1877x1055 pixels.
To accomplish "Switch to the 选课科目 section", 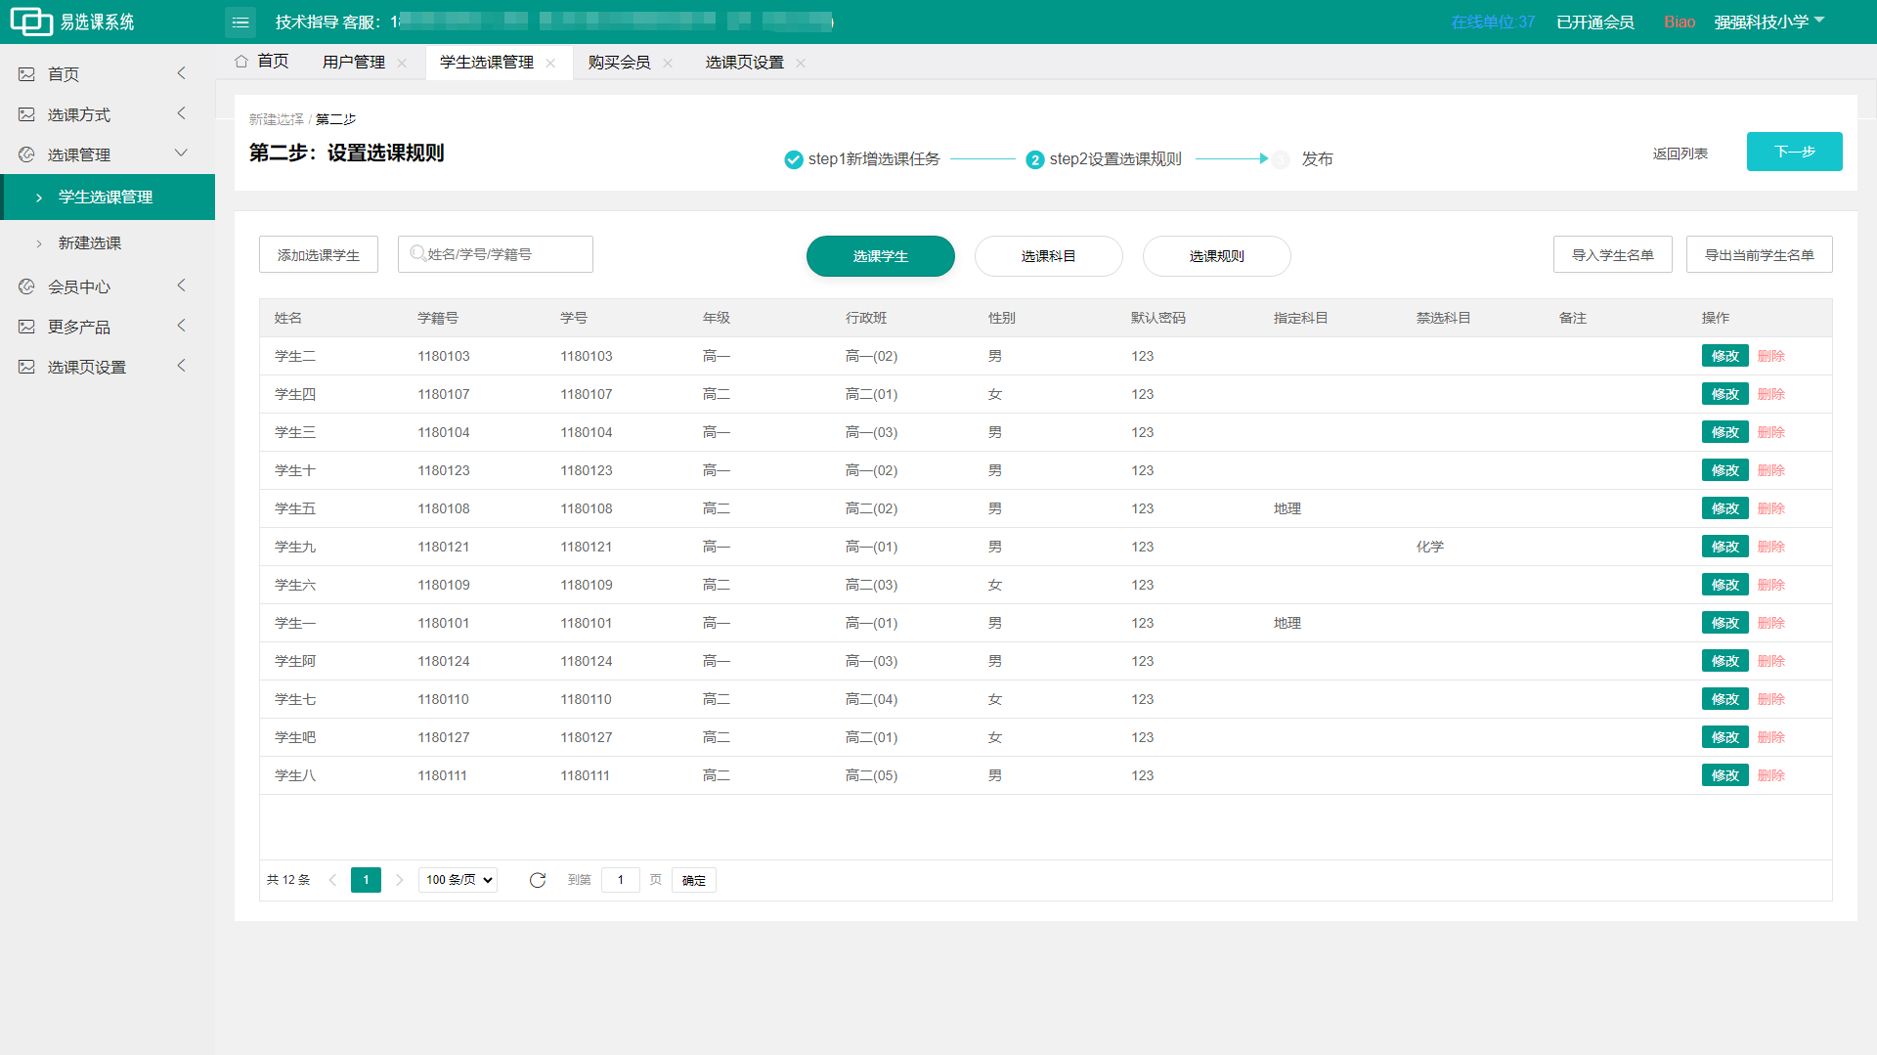I will point(1048,256).
